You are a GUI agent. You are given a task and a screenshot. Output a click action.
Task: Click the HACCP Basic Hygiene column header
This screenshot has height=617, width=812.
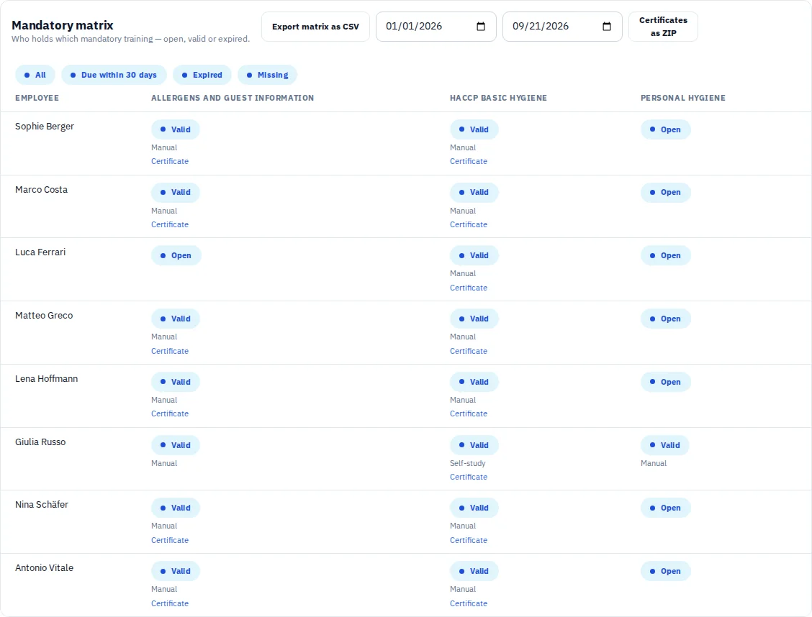pos(498,98)
